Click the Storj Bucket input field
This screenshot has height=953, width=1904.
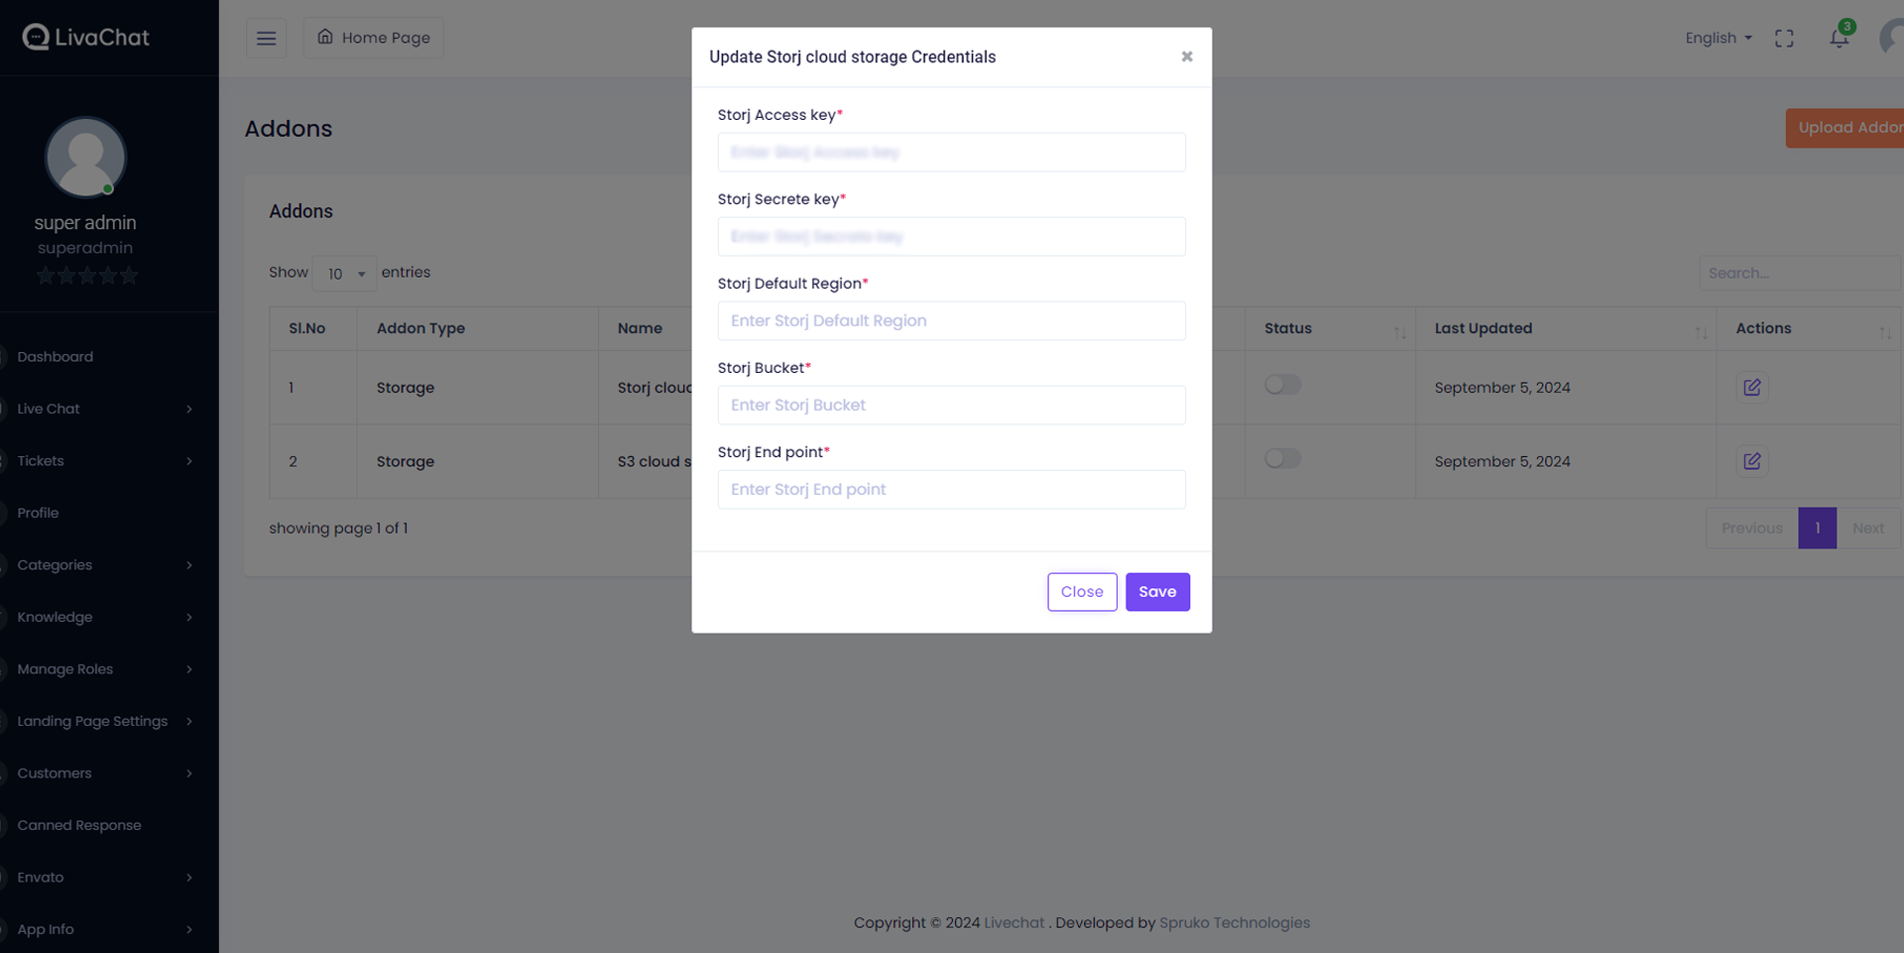click(951, 406)
